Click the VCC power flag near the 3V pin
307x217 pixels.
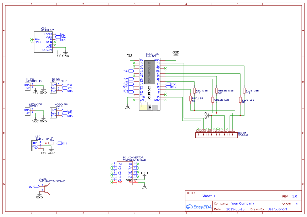(x=129, y=55)
